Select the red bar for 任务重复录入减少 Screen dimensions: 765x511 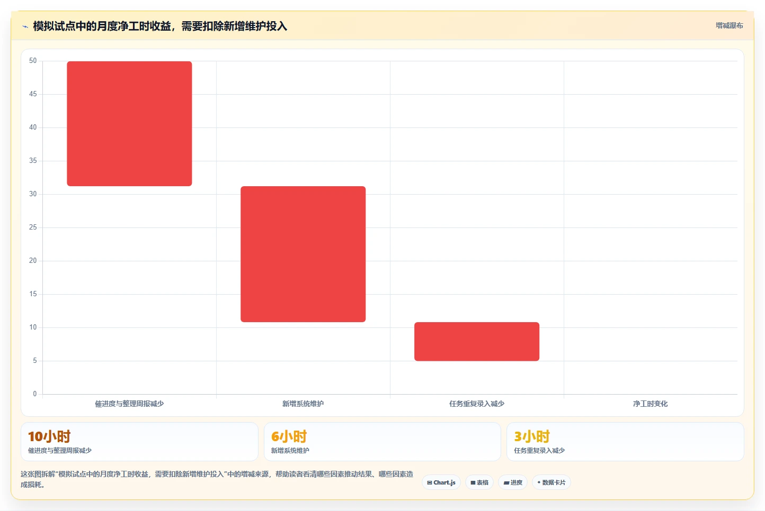coord(477,342)
